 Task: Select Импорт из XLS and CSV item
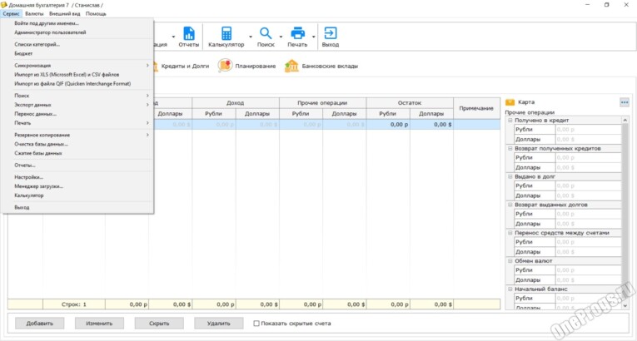[x=77, y=74]
